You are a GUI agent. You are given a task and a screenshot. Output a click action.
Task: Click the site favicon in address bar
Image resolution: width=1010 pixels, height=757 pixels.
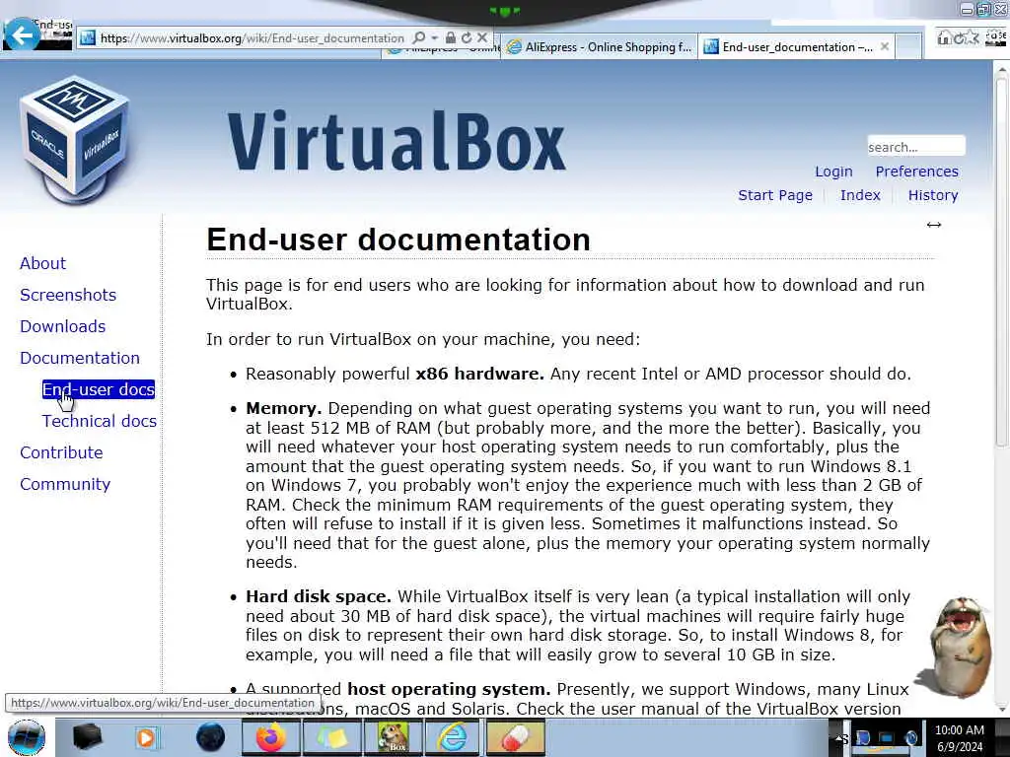[88, 38]
